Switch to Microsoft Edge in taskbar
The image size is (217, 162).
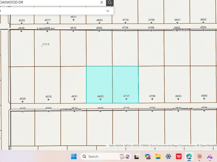pyautogui.click(x=189, y=157)
